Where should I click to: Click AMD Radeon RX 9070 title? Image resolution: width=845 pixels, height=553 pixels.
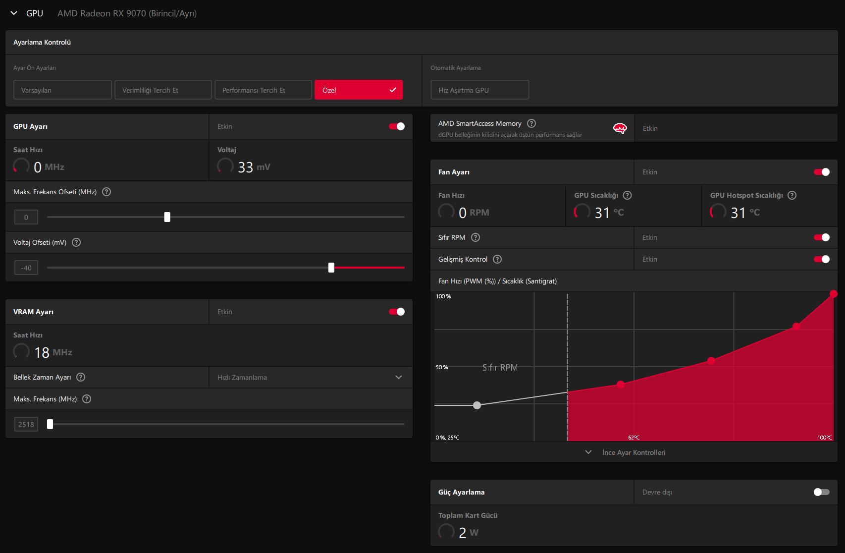click(127, 13)
